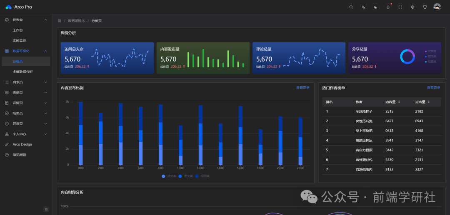Expand the 列表页 submenu chevron
450x215 pixels.
[46, 82]
